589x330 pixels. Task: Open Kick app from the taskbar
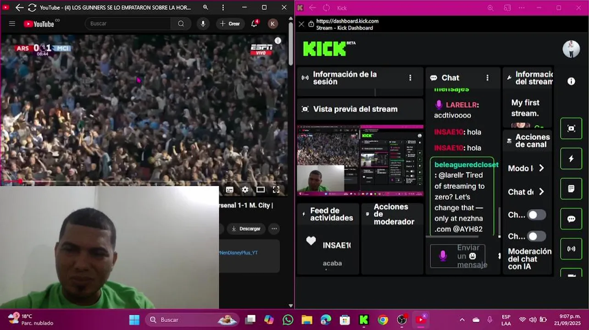[364, 319]
